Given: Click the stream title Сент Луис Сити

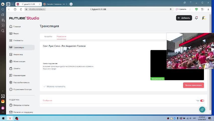Looking at the screenshot, I should [64, 46].
